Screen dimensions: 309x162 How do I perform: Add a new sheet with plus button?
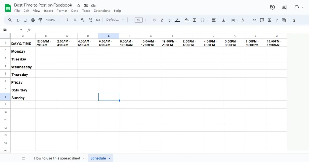click(14, 158)
